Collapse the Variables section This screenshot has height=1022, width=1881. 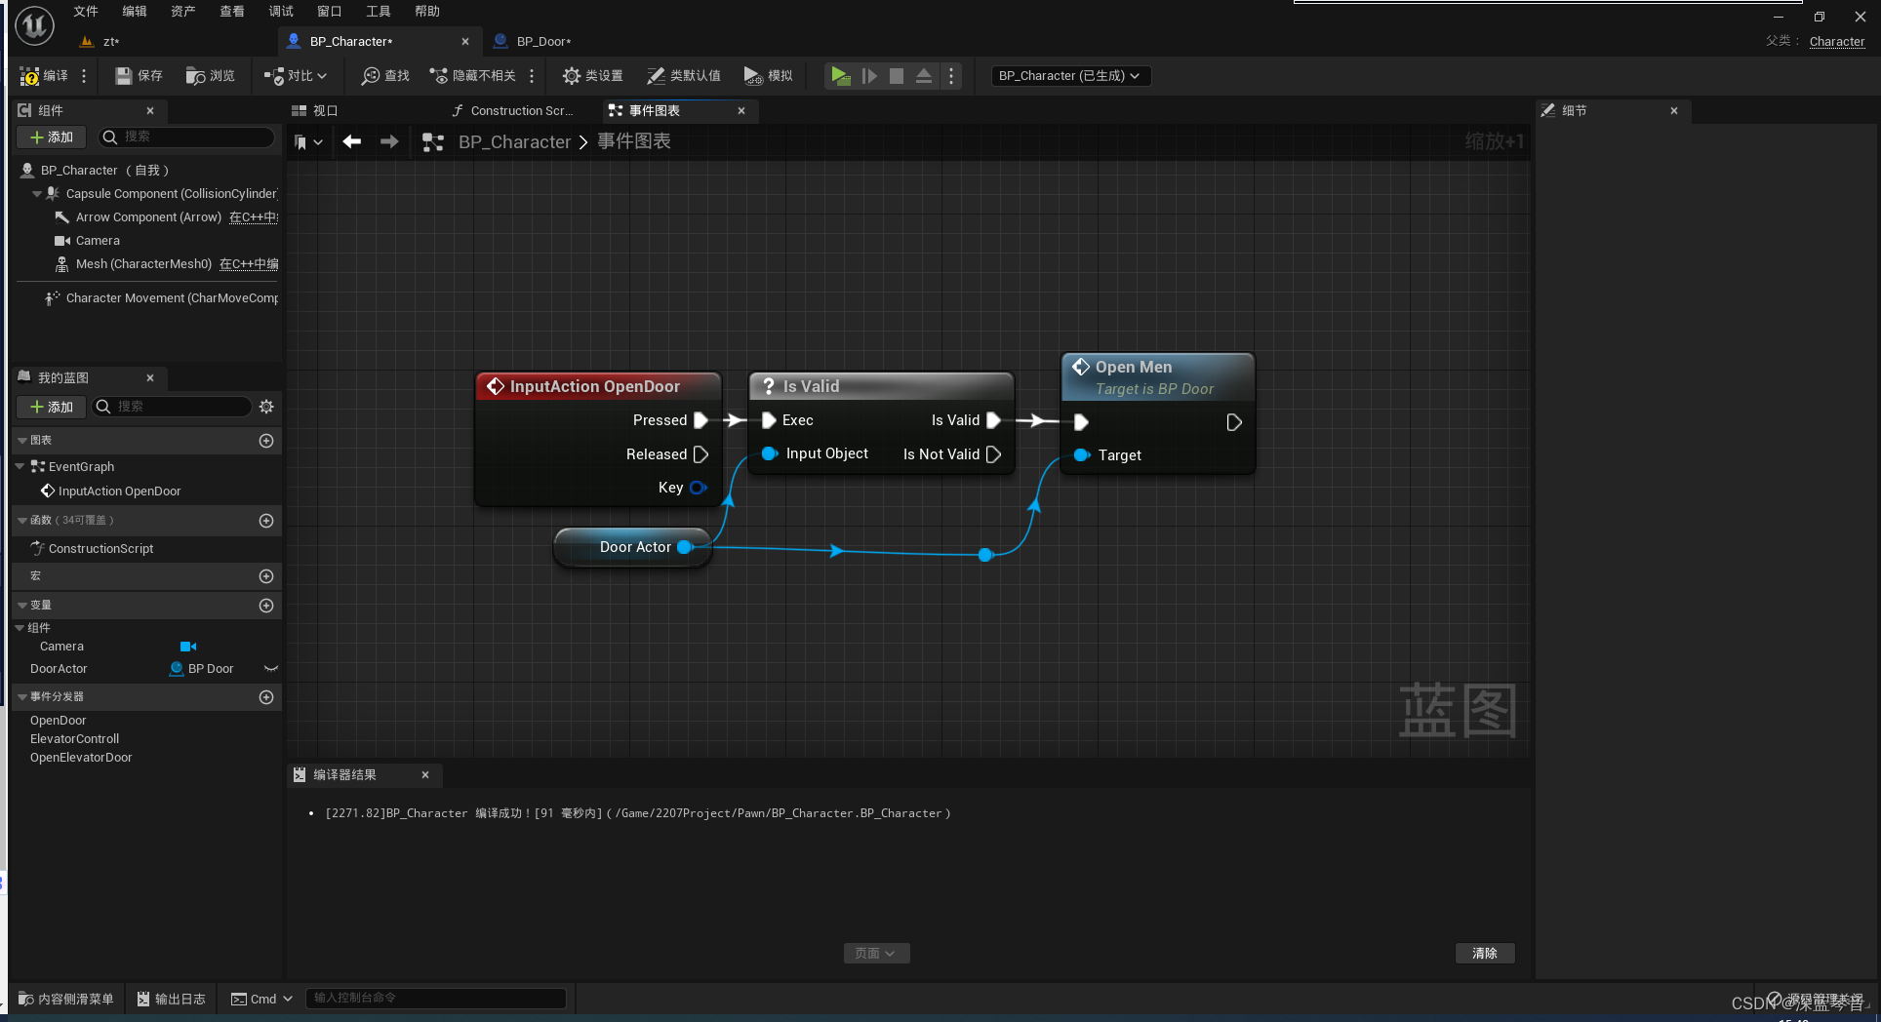[22, 606]
